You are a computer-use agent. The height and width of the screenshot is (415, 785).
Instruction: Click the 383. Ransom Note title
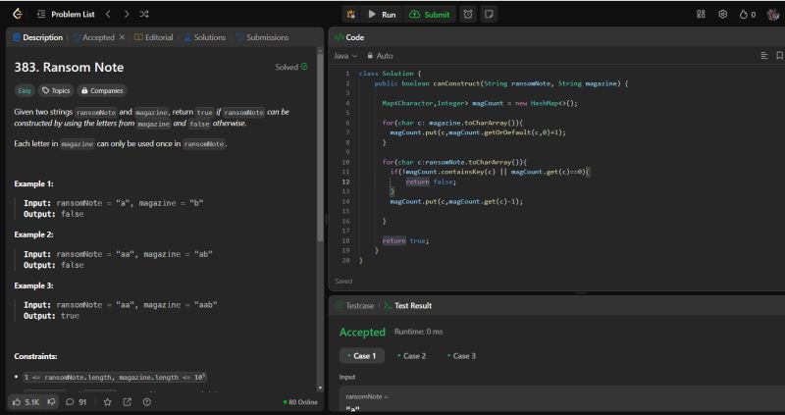[x=69, y=67]
